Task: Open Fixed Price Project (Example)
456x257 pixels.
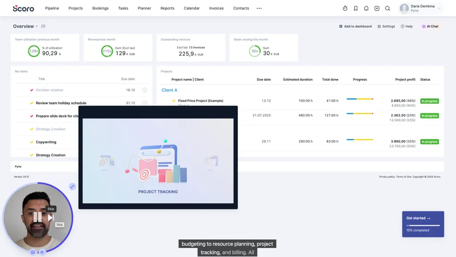Action: click(x=201, y=101)
